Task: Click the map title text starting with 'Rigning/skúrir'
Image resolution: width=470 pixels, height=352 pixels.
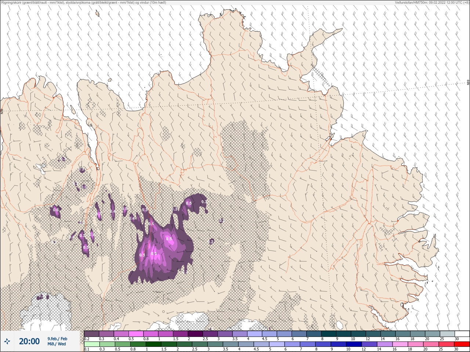Action: click(x=83, y=3)
